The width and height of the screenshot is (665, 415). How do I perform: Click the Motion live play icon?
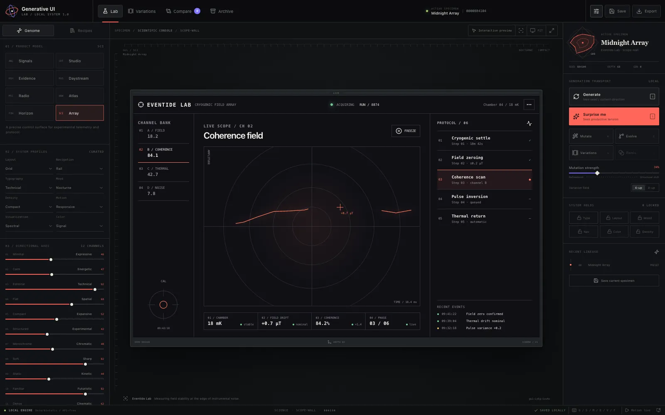click(x=627, y=410)
